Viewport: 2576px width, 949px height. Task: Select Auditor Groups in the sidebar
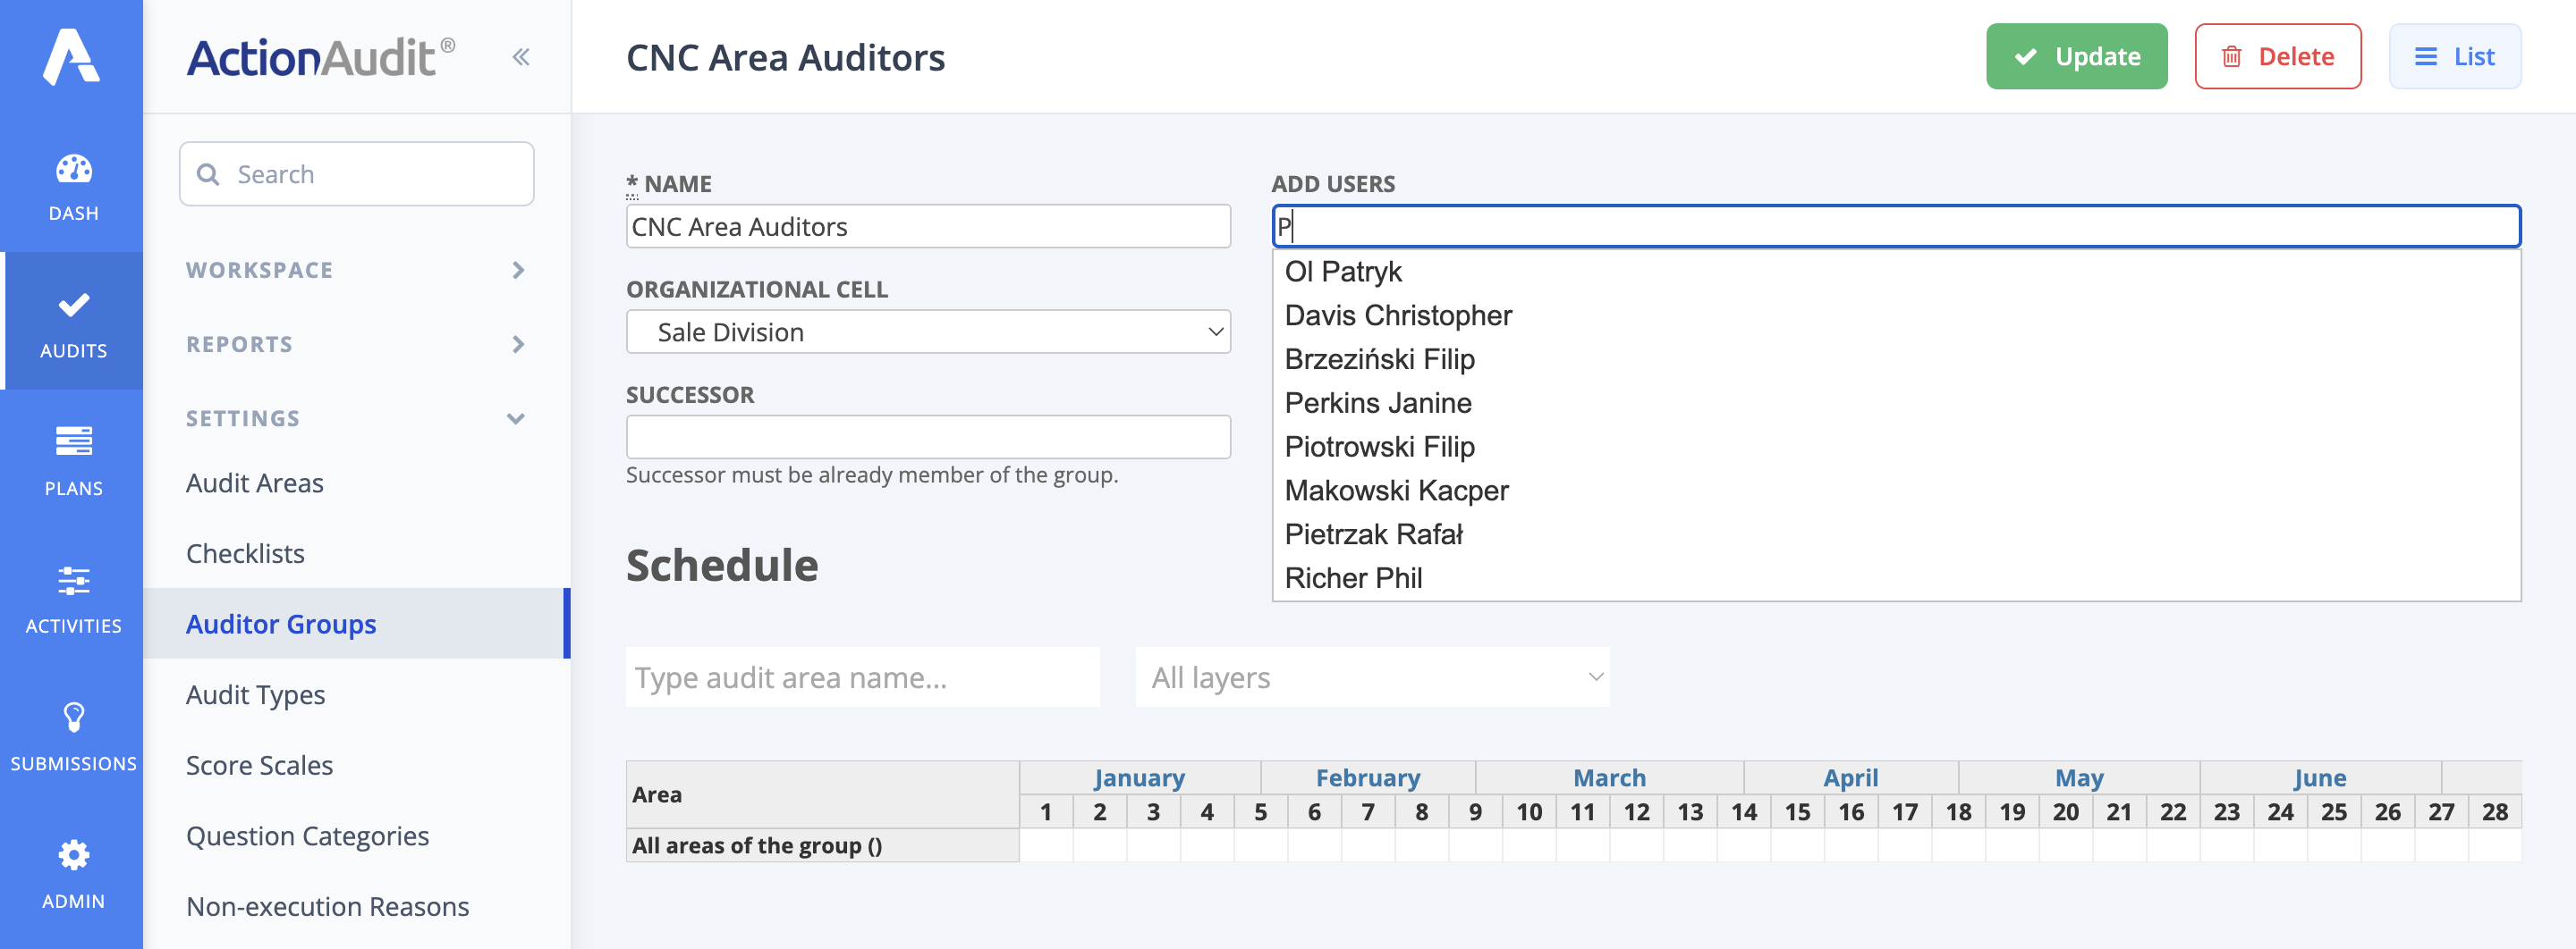[x=281, y=624]
